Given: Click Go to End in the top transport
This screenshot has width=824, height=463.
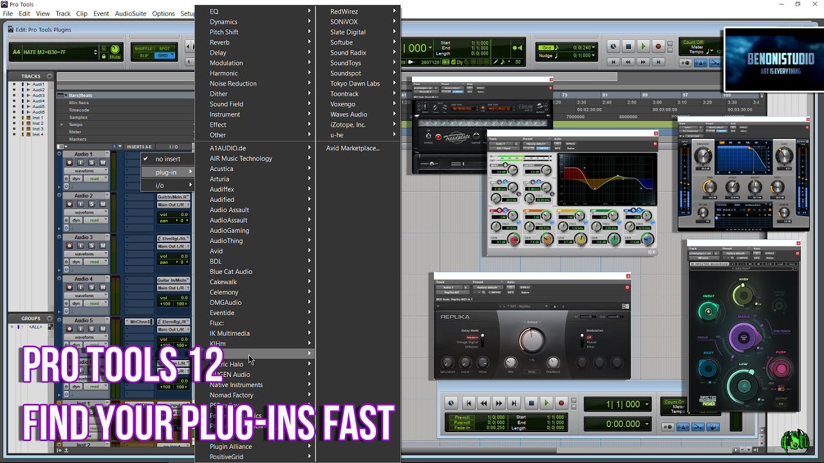Looking at the screenshot, I should [658, 62].
